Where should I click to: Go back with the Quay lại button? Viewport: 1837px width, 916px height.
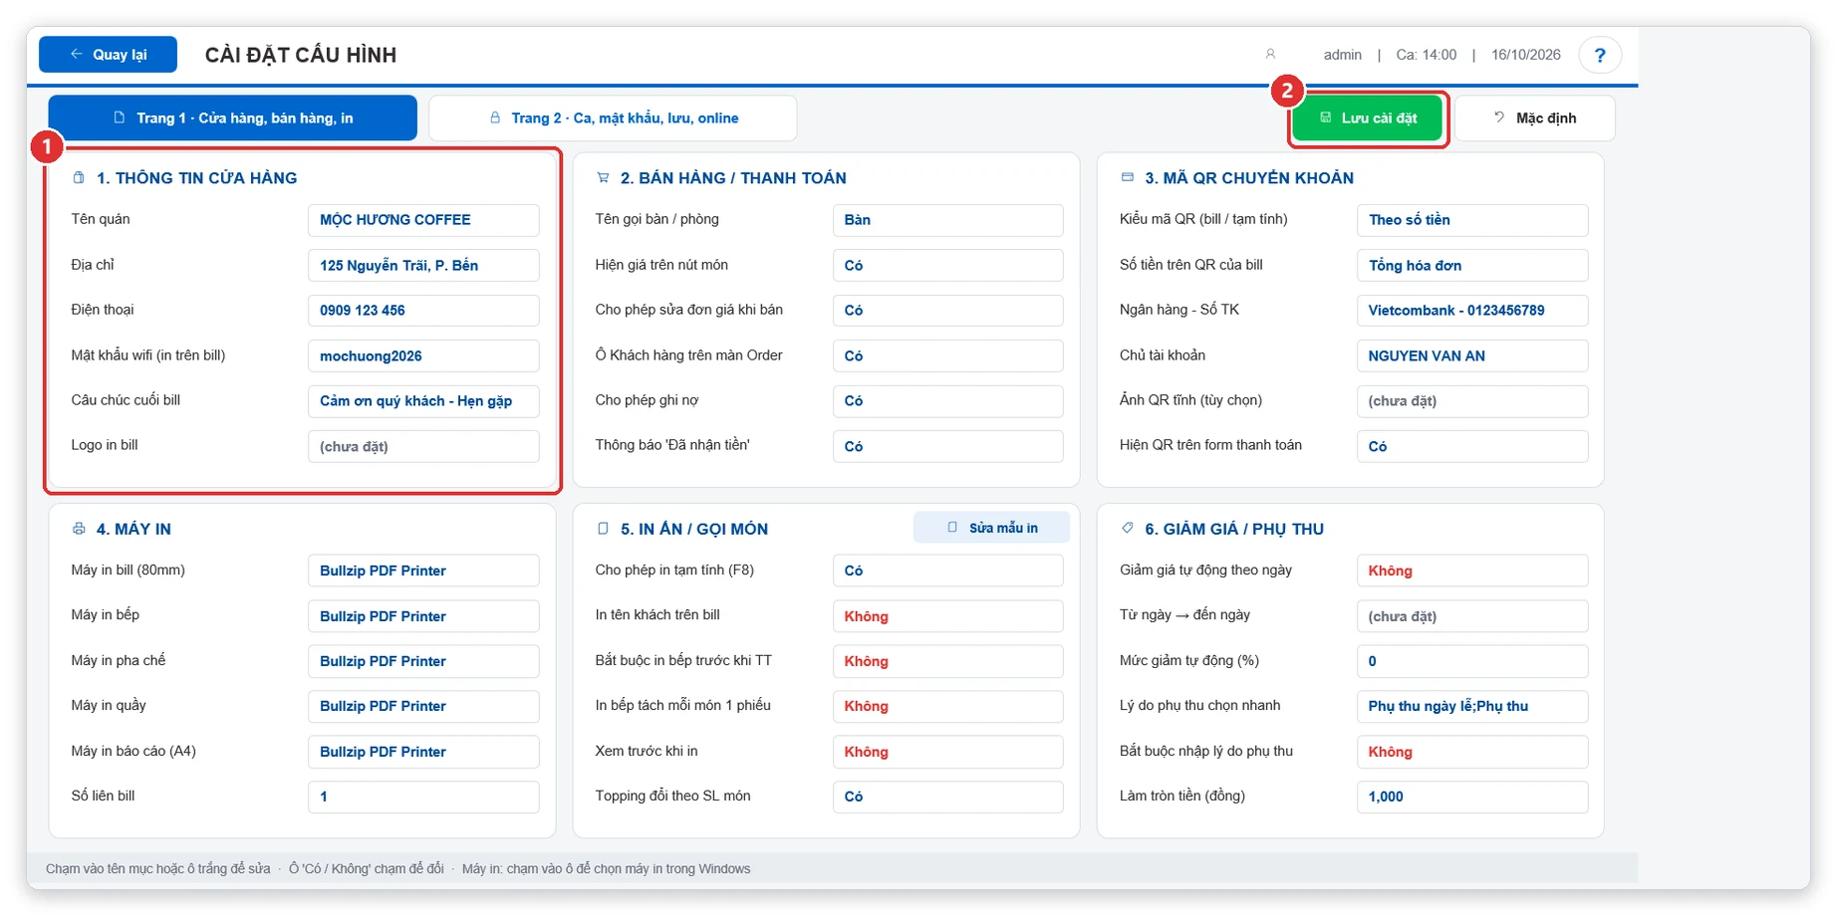coord(108,55)
